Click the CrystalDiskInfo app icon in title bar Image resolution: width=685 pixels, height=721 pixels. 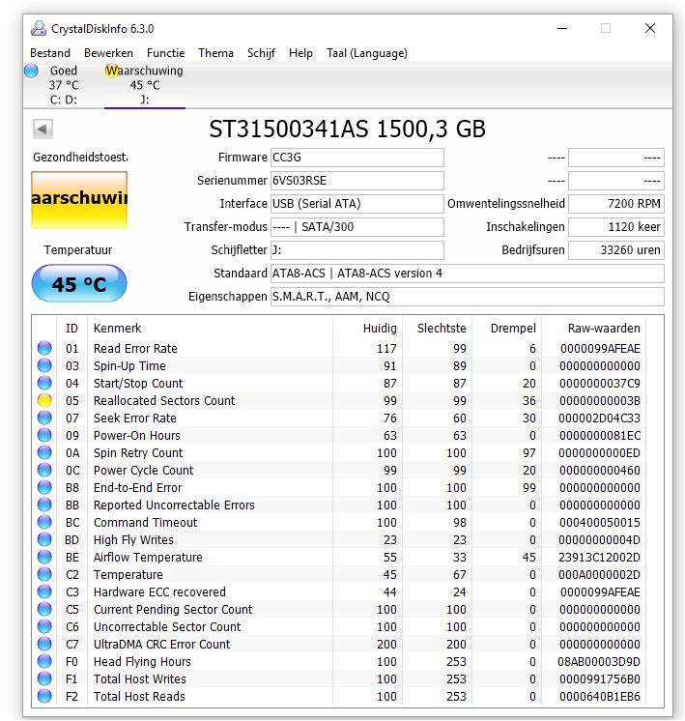pos(39,28)
